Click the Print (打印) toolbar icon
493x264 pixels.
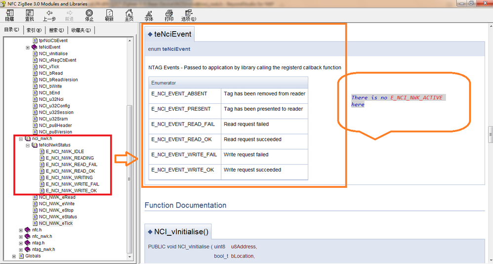[169, 15]
